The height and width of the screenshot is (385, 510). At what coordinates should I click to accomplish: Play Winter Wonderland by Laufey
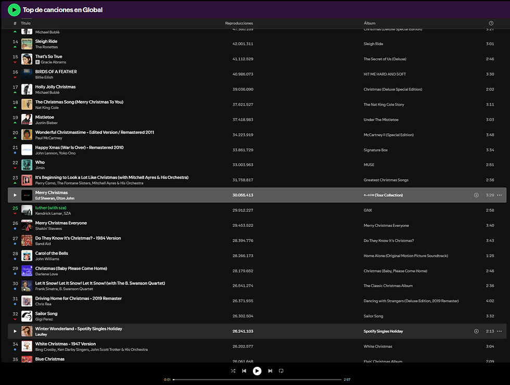(15, 331)
